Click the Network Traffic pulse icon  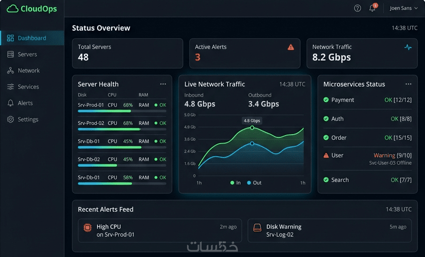point(408,47)
